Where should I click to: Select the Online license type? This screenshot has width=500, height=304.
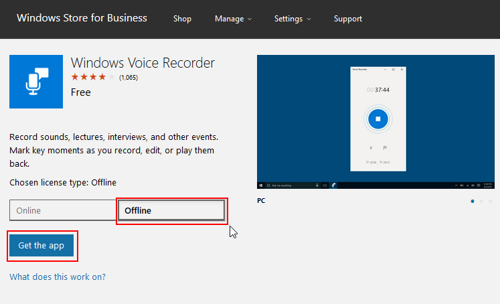point(63,210)
